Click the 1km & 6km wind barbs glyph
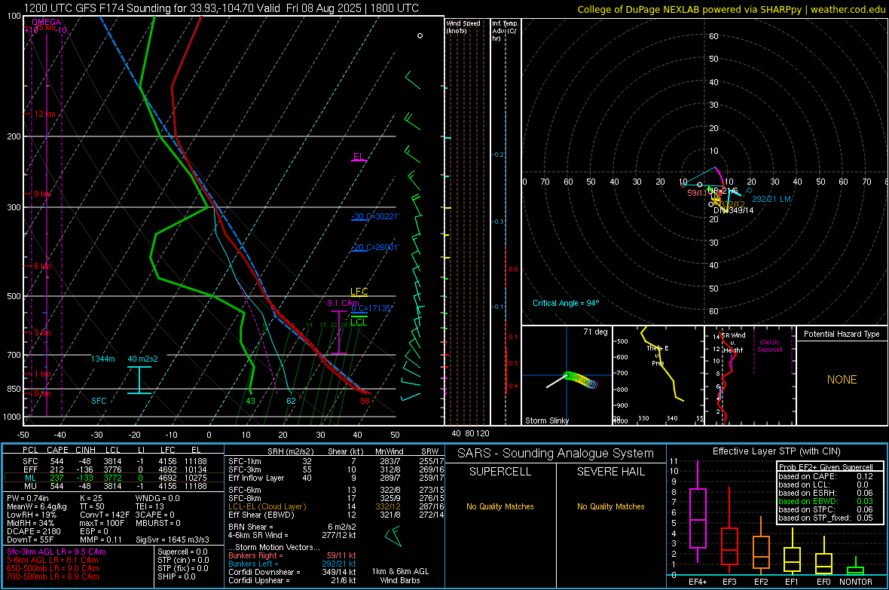The image size is (889, 590). [x=393, y=536]
